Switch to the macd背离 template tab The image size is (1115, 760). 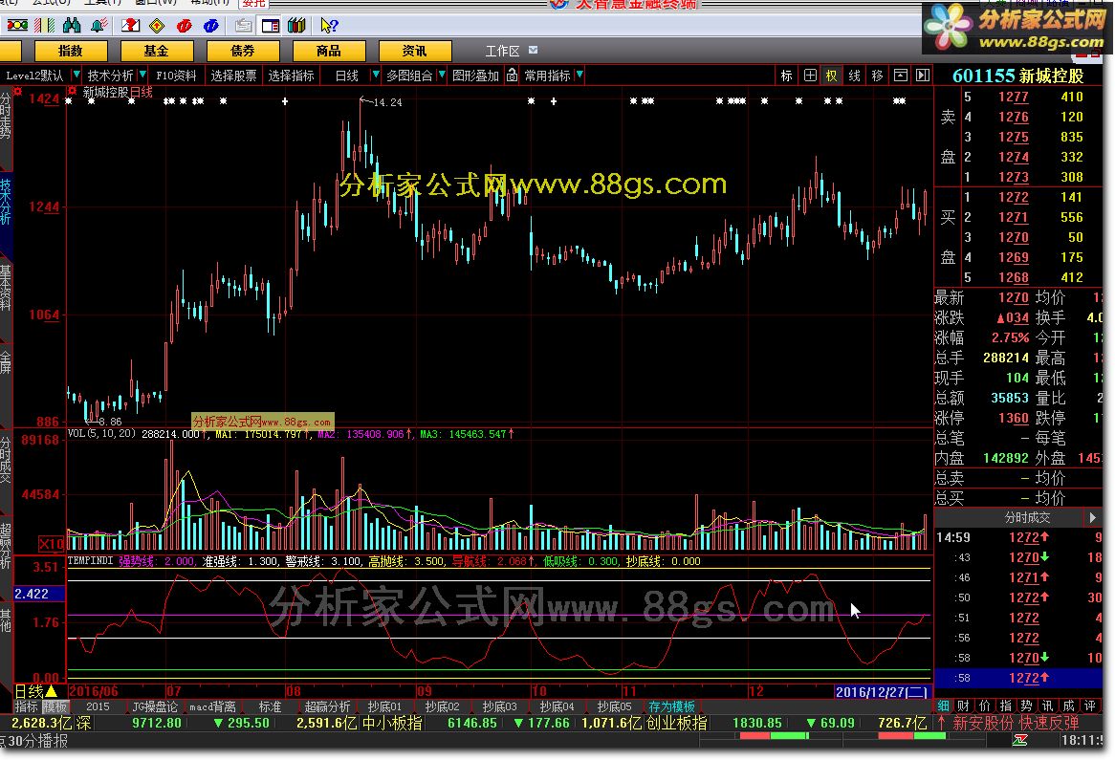pyautogui.click(x=212, y=706)
